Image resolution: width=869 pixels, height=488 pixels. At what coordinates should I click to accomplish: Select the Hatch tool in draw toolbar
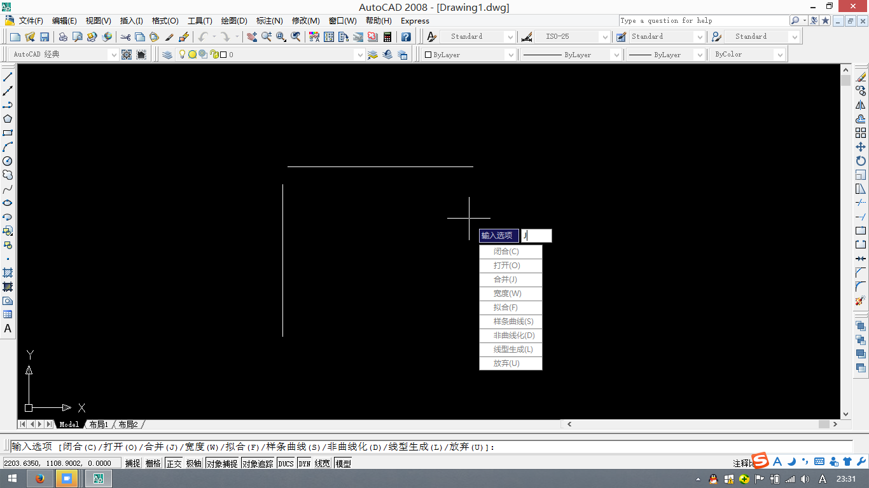(x=8, y=273)
